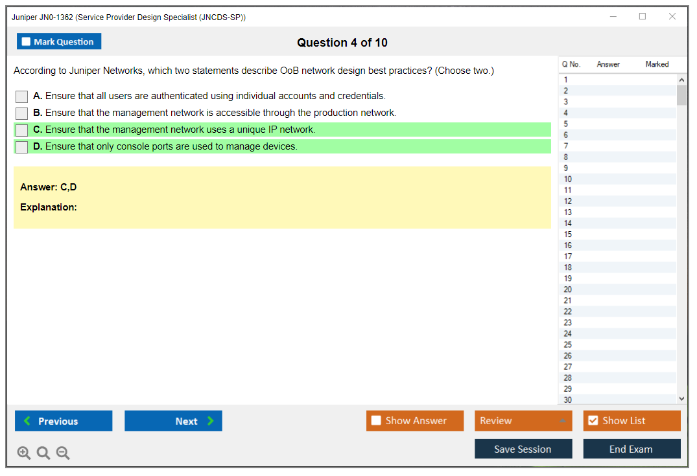697x476 pixels.
Task: Check option D about console ports
Action: point(22,147)
